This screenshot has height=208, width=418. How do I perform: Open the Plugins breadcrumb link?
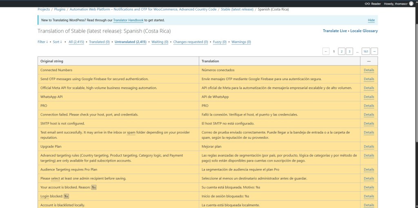[x=60, y=9]
